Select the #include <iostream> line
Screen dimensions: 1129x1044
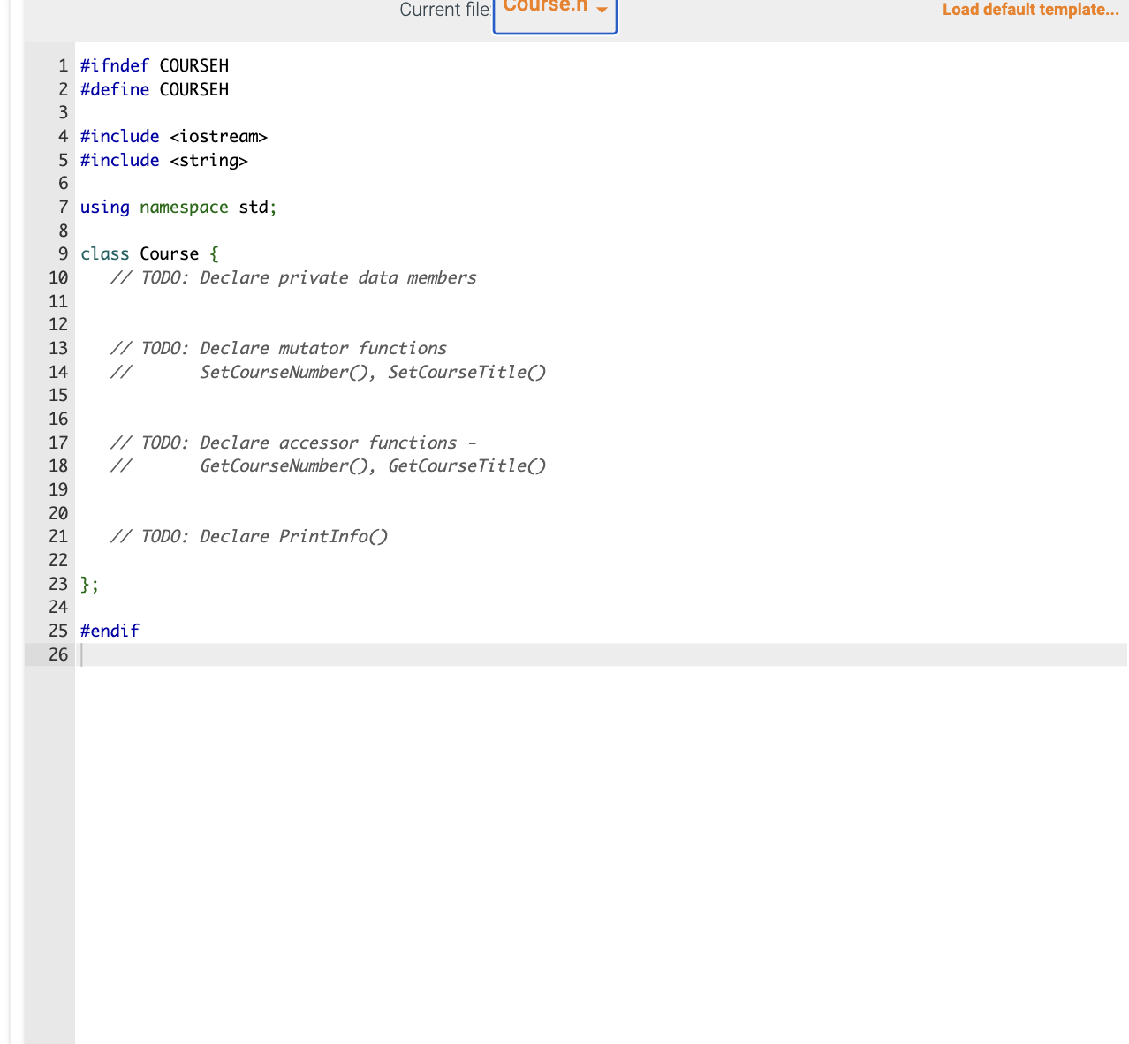pyautogui.click(x=173, y=136)
